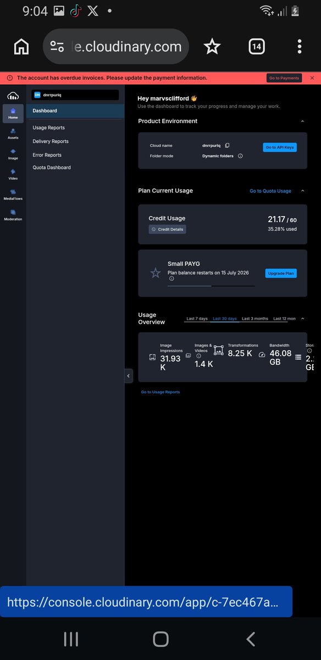Viewport: 321px width, 660px height.
Task: Open the Image section in sidebar
Action: pos(13,154)
